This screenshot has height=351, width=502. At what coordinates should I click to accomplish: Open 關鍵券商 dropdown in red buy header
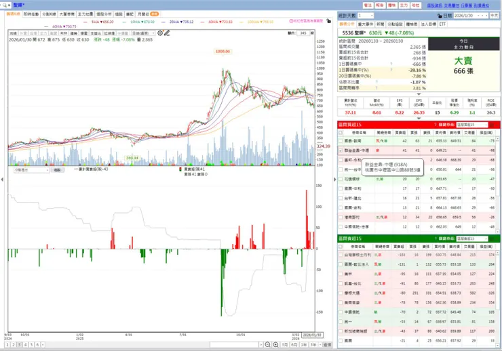click(x=472, y=125)
